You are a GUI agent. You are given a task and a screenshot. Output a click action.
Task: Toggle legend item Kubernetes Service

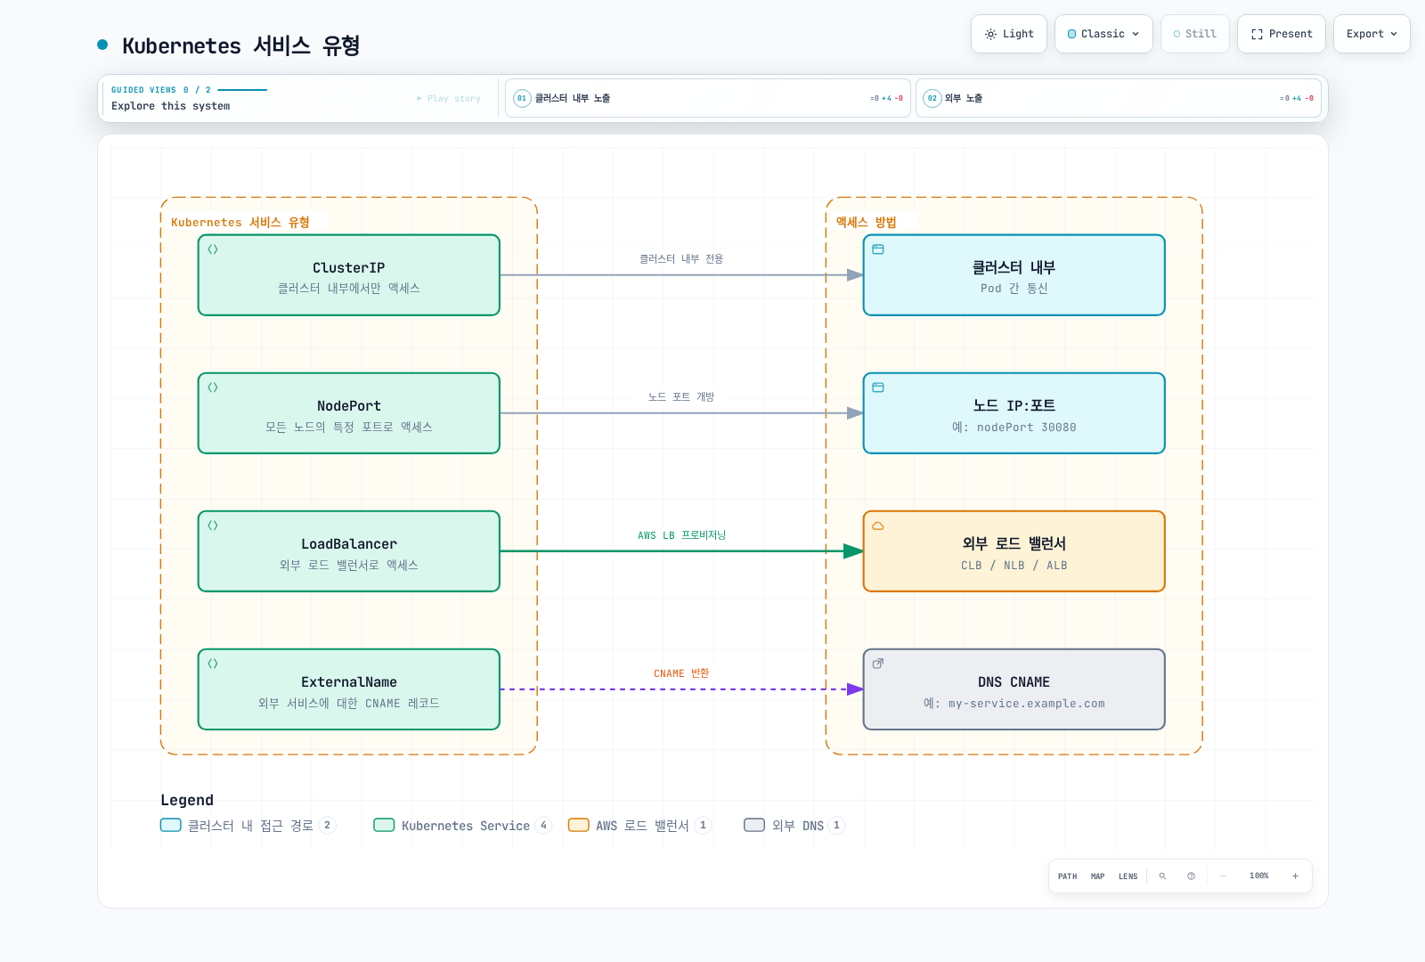[463, 826]
